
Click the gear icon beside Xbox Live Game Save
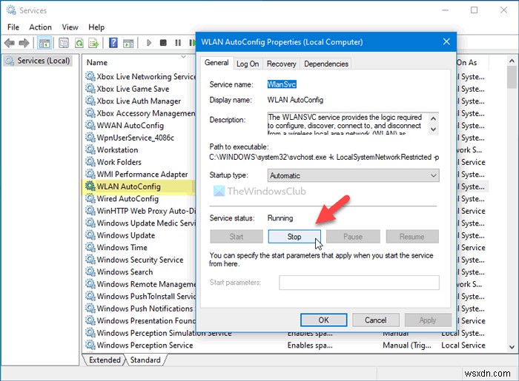pos(90,89)
